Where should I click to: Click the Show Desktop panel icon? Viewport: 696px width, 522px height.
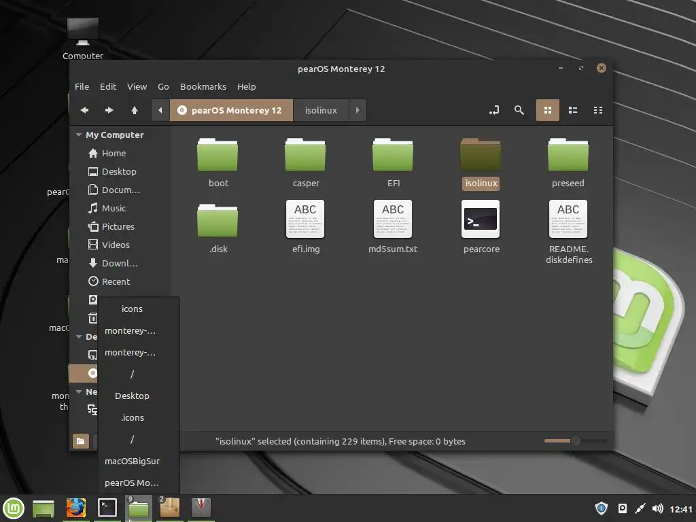43,508
